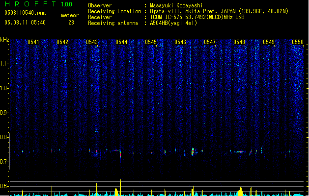Click the 0550 time marker

[298, 42]
